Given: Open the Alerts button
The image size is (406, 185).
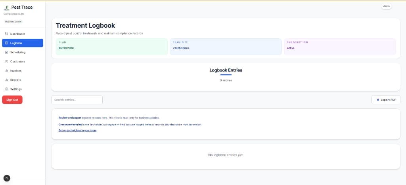Looking at the screenshot, I should (x=386, y=6).
